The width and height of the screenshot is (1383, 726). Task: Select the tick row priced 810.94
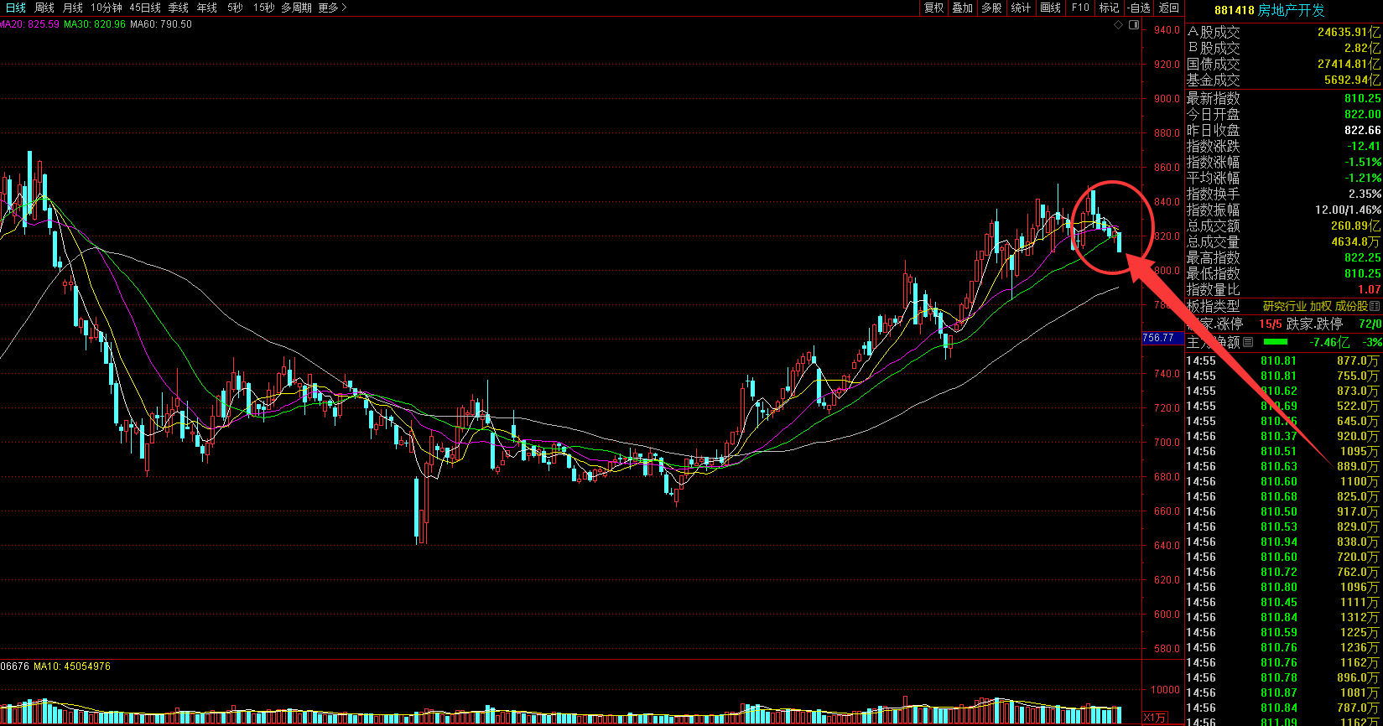tap(1283, 542)
